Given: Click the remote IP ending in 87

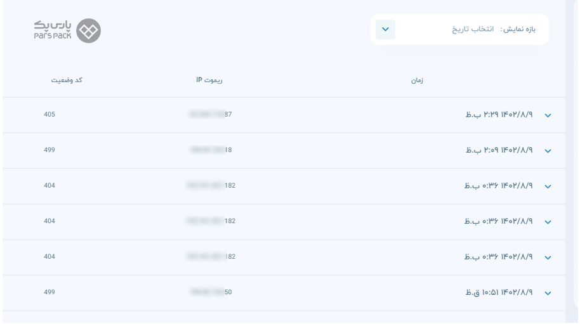Looking at the screenshot, I should click(211, 115).
